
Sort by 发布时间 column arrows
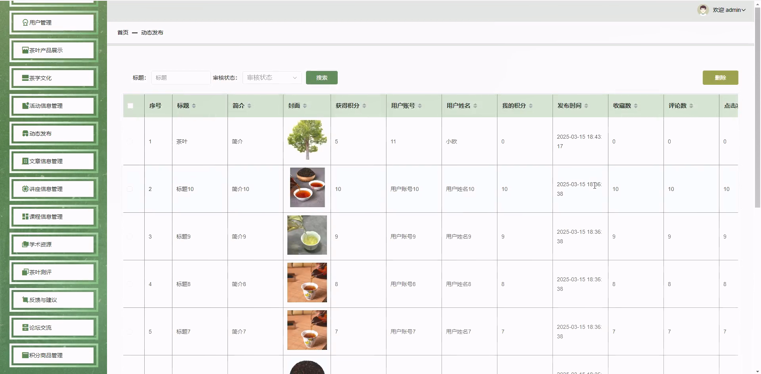(x=586, y=106)
